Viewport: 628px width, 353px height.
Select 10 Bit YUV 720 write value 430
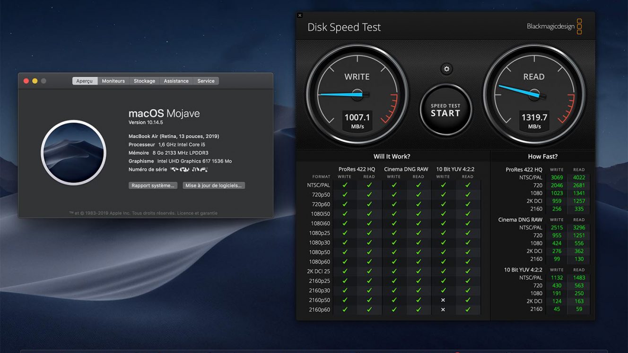[557, 286]
